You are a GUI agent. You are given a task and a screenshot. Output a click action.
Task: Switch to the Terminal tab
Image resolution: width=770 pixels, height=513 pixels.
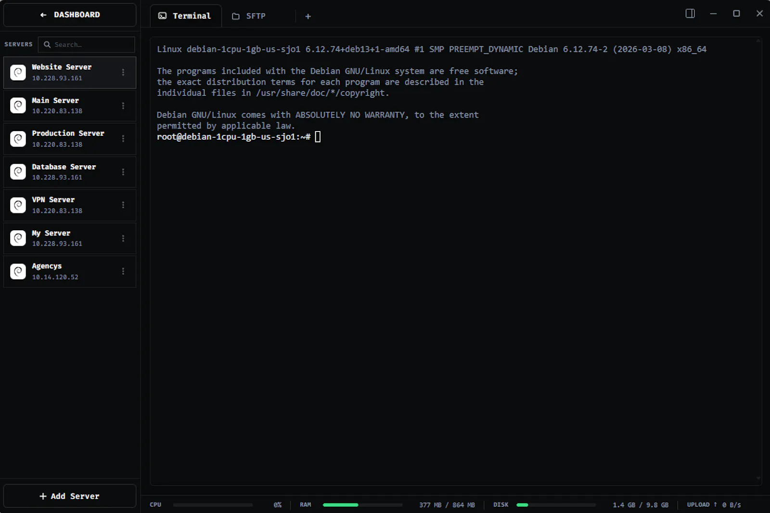click(x=186, y=16)
